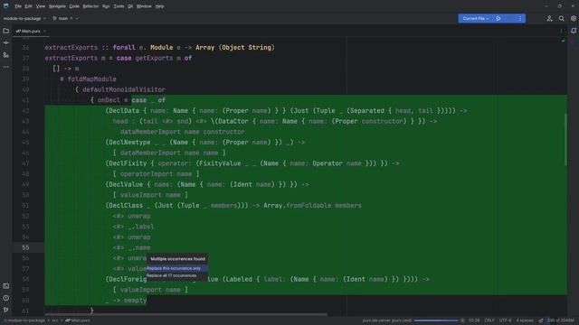Open the Tools menu
Image resolution: width=579 pixels, height=325 pixels.
click(119, 6)
